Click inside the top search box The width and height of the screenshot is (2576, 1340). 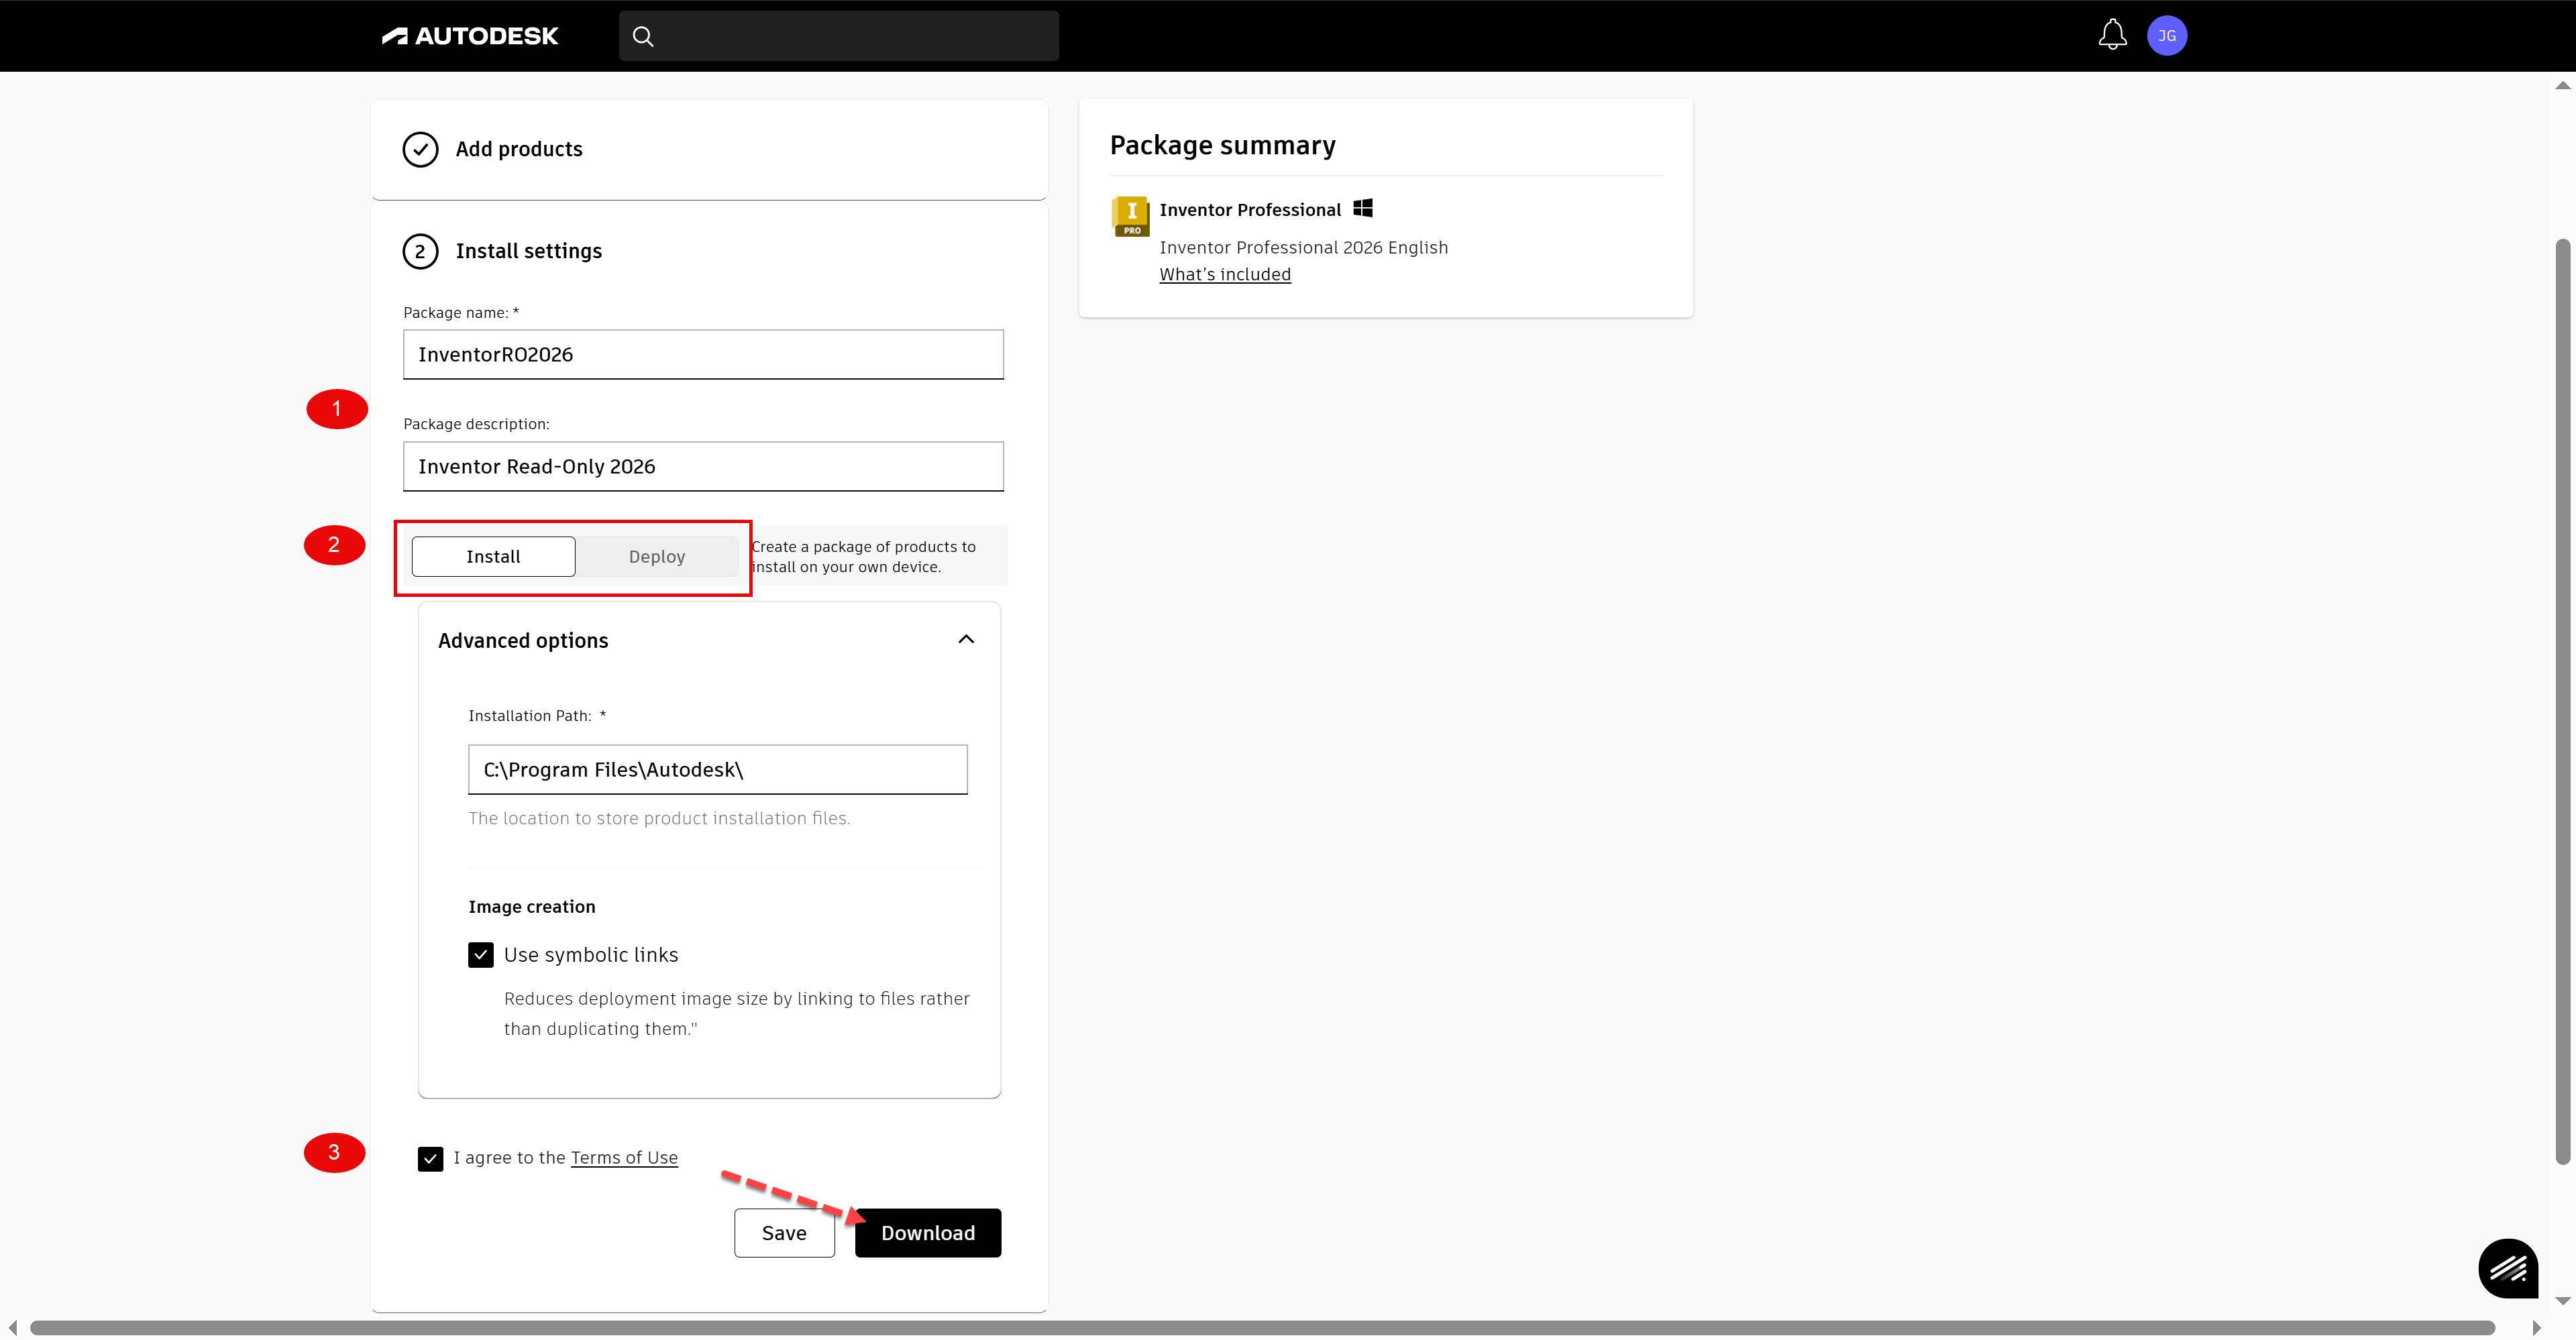[839, 36]
